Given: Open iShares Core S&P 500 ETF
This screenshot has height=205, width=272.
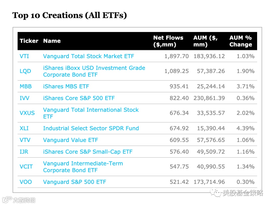Looking at the screenshot, I should [x=79, y=98].
